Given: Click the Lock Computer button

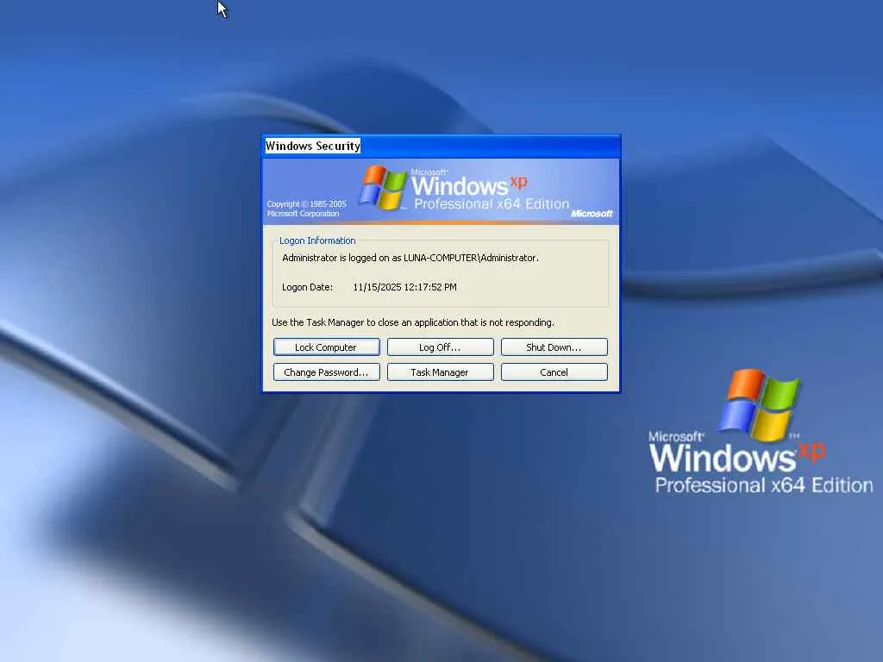Looking at the screenshot, I should (326, 347).
